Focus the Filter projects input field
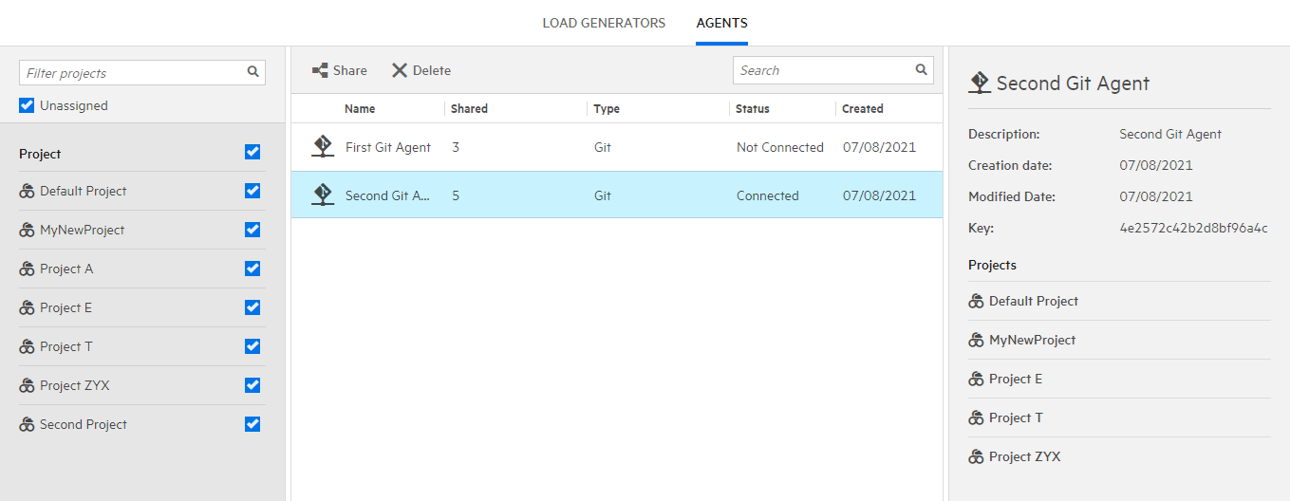Screen dimensions: 1290x501 pyautogui.click(x=133, y=73)
